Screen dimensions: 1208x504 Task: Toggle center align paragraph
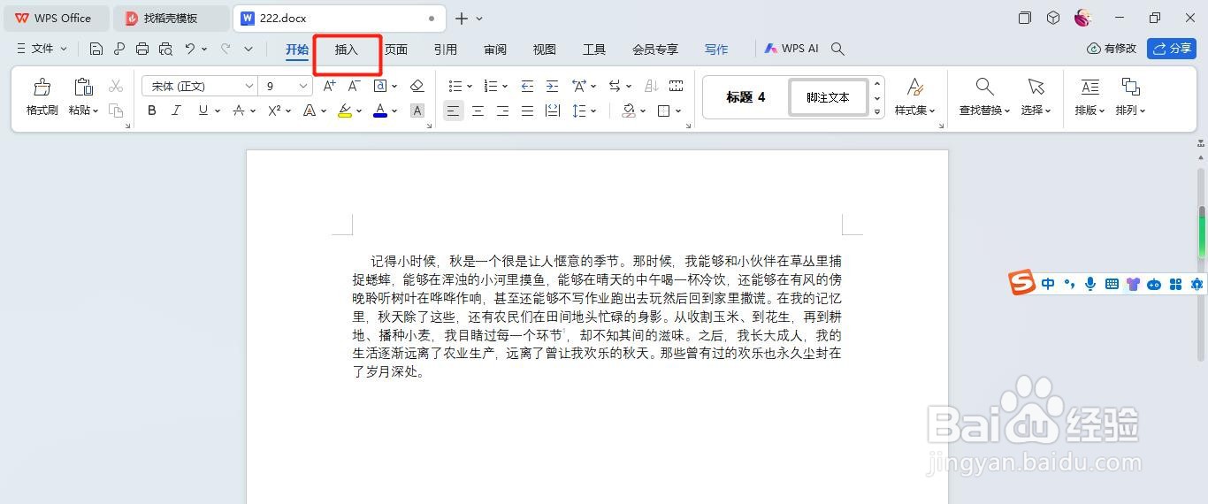pos(478,111)
